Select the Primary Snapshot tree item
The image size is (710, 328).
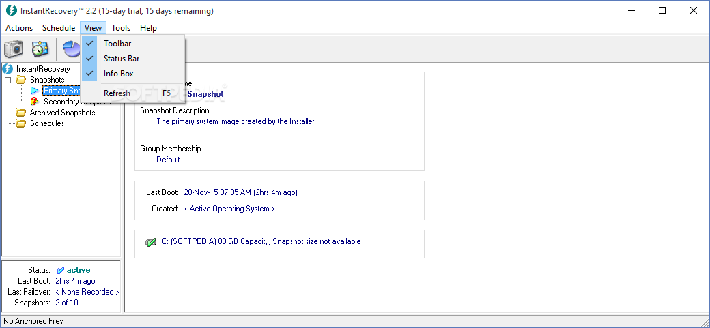click(x=61, y=91)
